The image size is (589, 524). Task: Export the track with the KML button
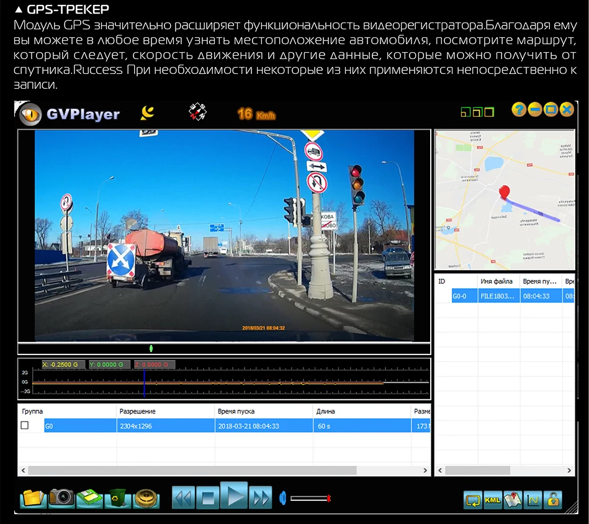click(492, 500)
